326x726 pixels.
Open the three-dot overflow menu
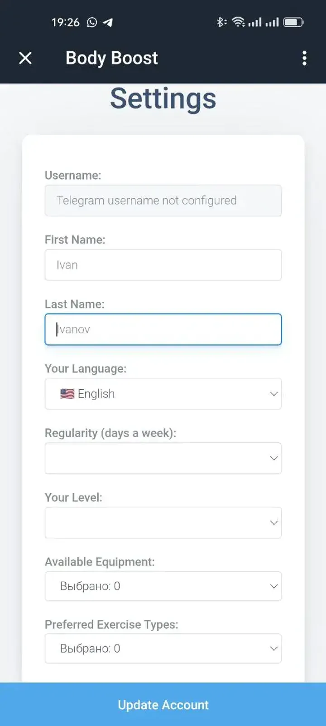click(x=304, y=58)
